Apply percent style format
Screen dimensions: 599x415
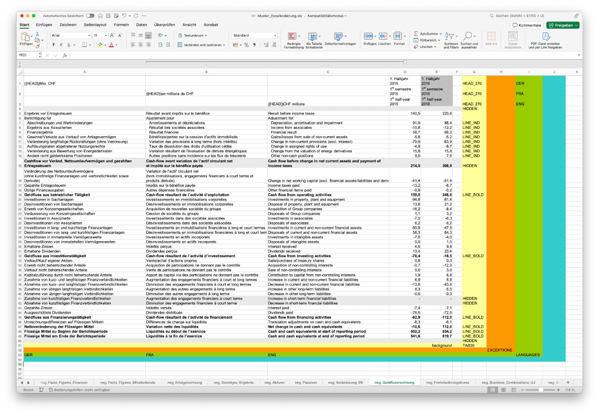click(x=246, y=44)
